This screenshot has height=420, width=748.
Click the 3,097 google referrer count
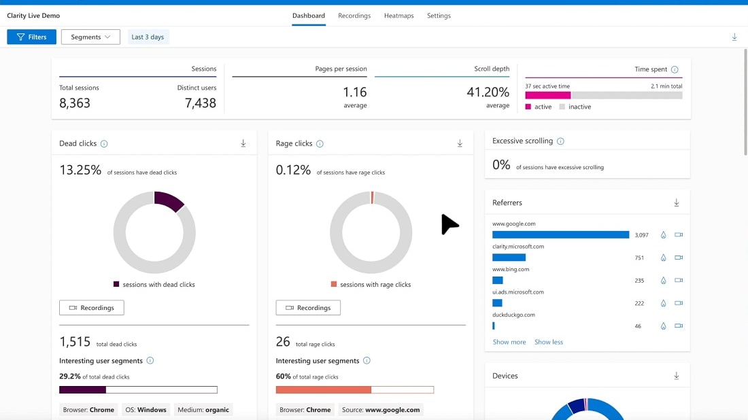[x=642, y=235]
